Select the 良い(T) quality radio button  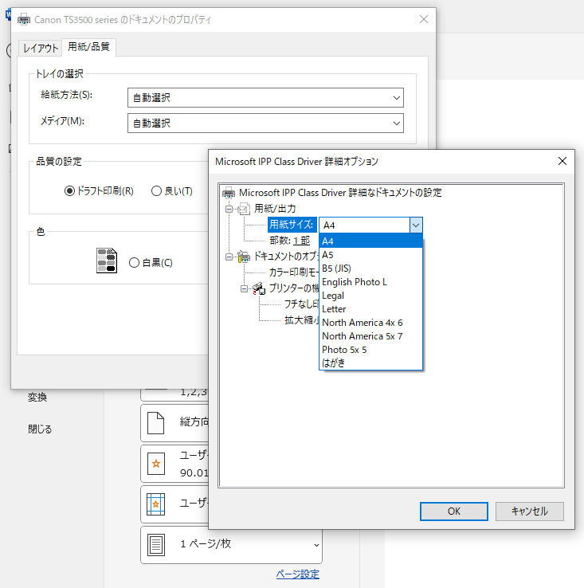pyautogui.click(x=156, y=191)
